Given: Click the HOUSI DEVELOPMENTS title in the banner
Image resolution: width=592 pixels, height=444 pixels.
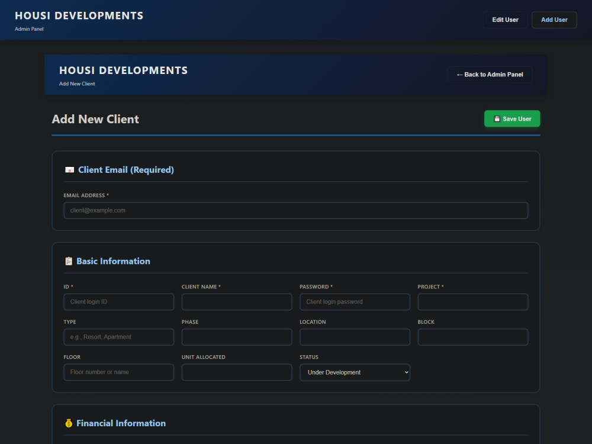Looking at the screenshot, I should click(x=124, y=70).
